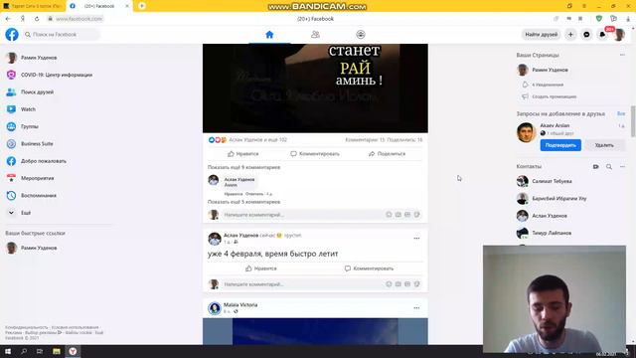
Task: Open COVID-19 information center
Action: coord(57,75)
